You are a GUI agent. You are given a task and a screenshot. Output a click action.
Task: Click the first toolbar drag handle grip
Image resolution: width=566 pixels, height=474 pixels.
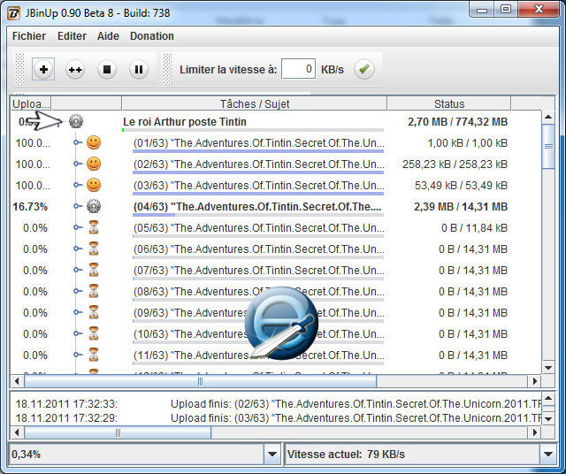pos(19,69)
